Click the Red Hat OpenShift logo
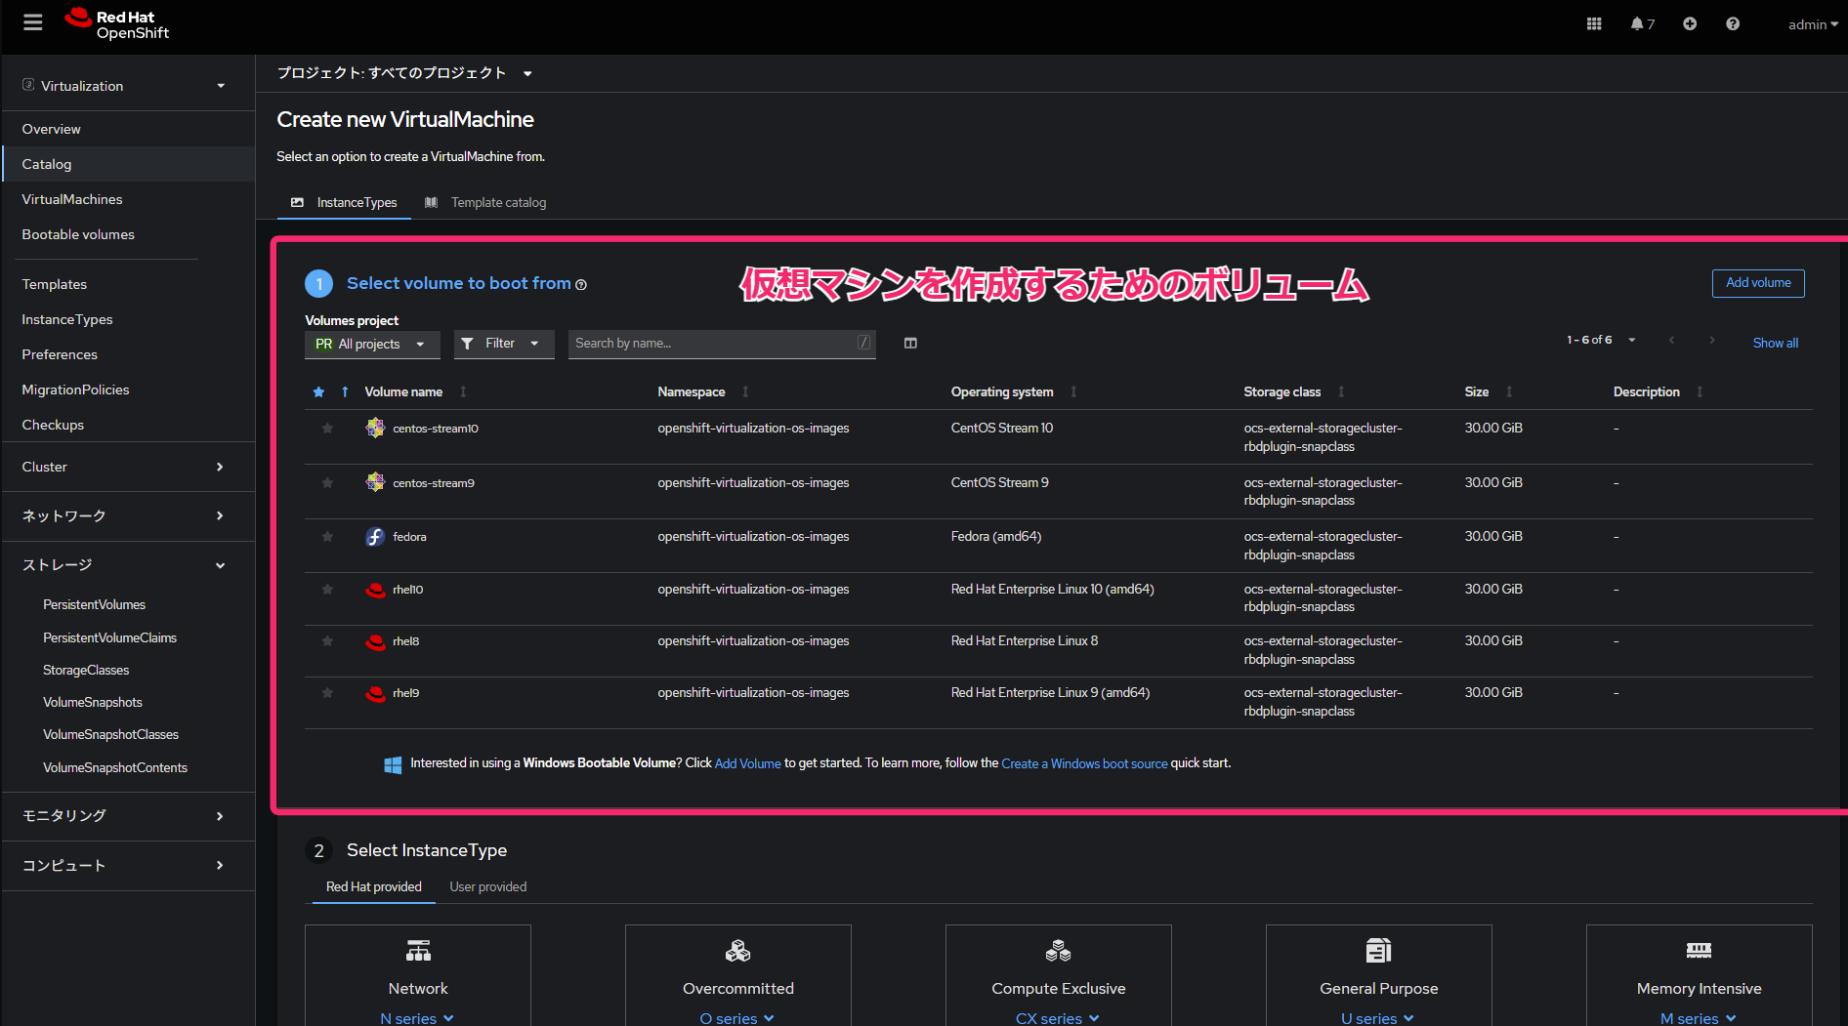This screenshot has width=1848, height=1026. click(x=117, y=24)
